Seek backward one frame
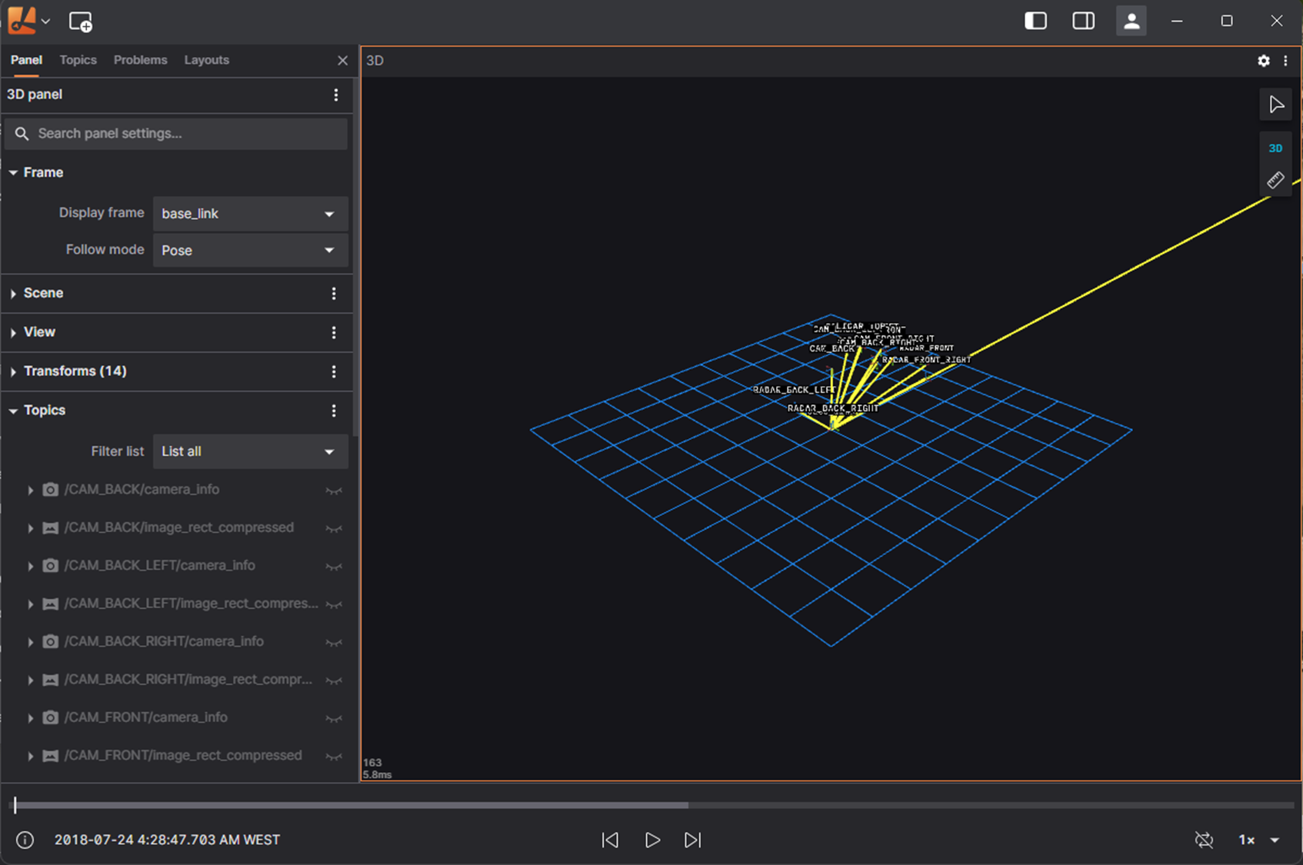The height and width of the screenshot is (865, 1303). [x=610, y=840]
